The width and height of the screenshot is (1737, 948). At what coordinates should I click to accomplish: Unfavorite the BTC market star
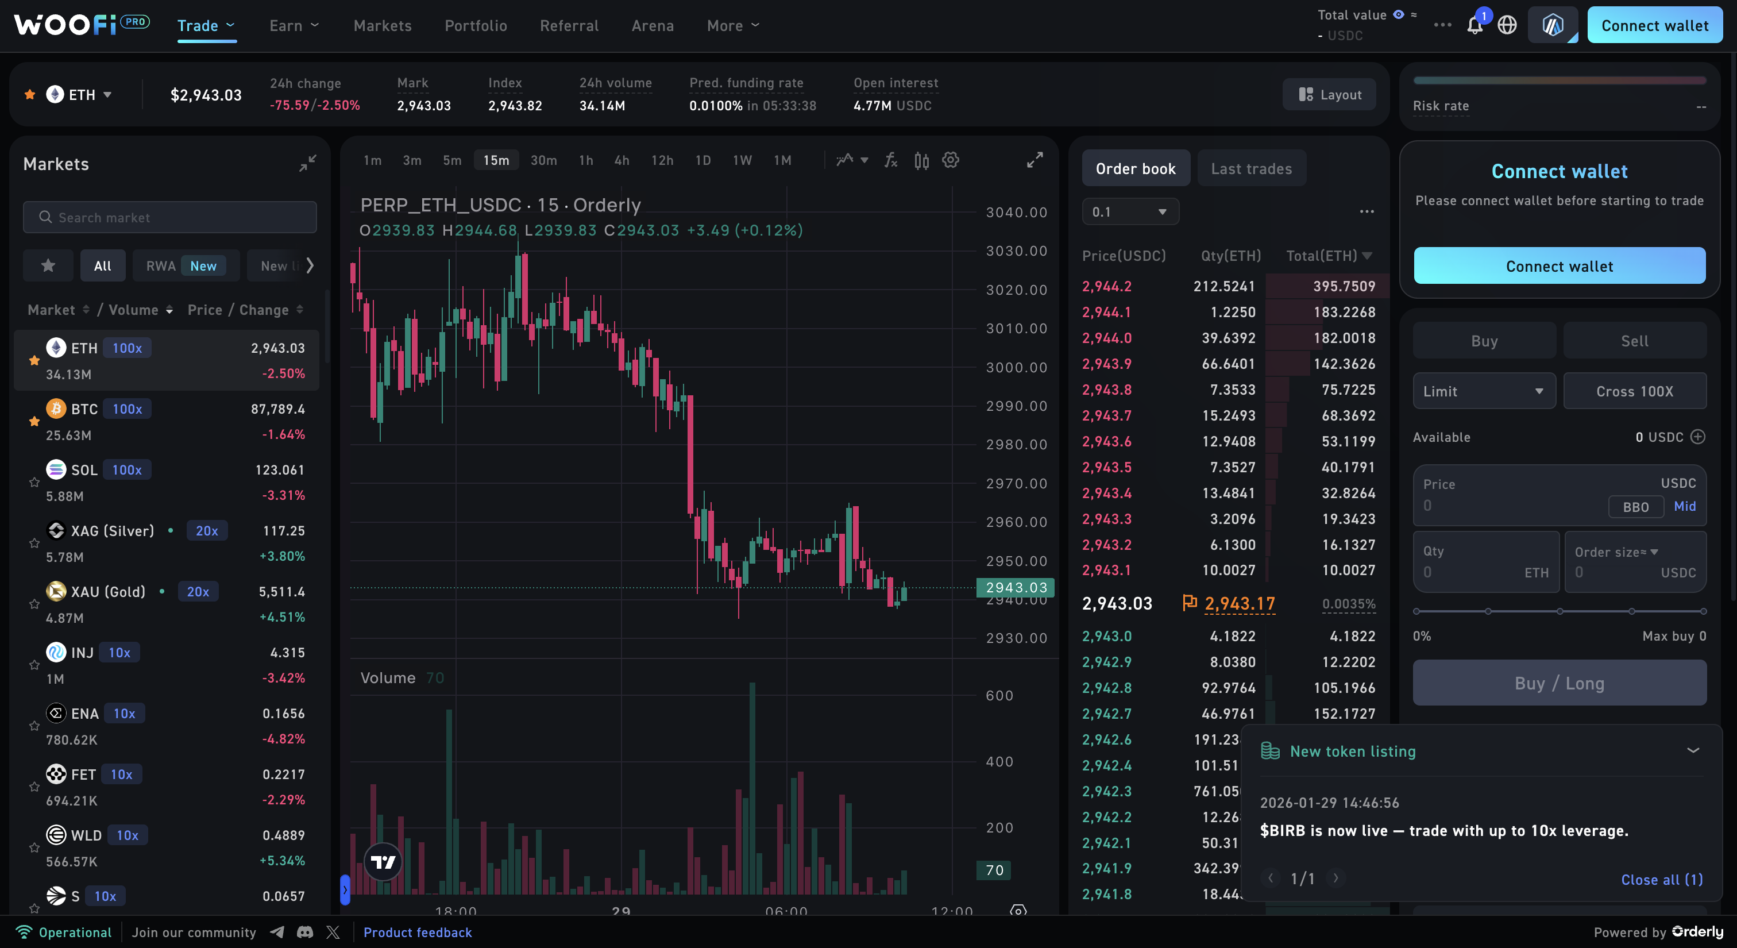tap(34, 421)
